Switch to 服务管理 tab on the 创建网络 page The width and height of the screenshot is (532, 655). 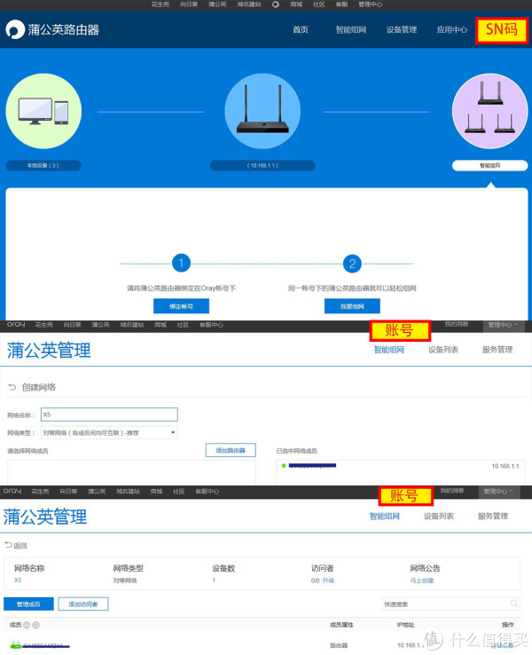497,350
